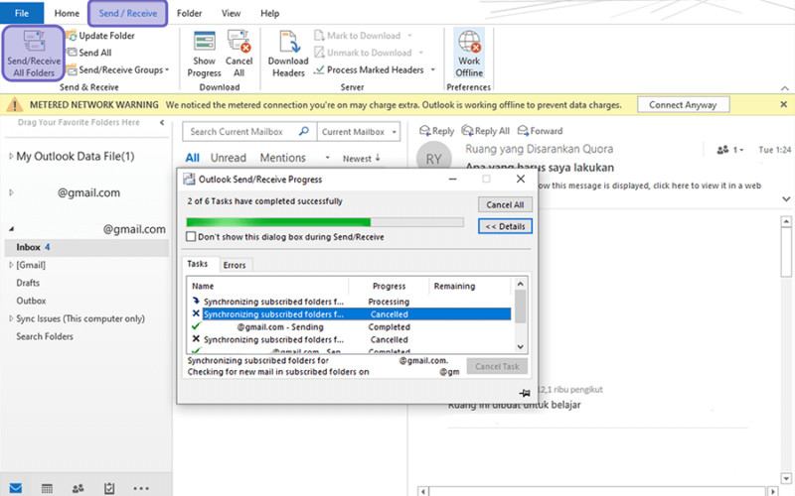
Task: Click search magnifier in mailbox search
Action: [304, 131]
